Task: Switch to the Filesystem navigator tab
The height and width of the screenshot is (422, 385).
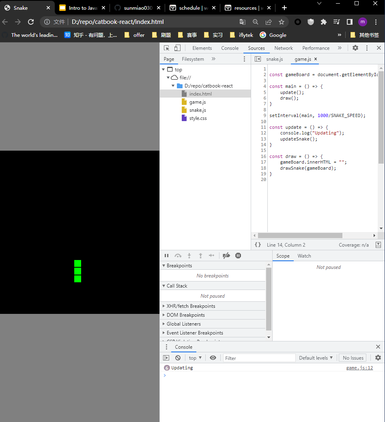Action: click(193, 59)
